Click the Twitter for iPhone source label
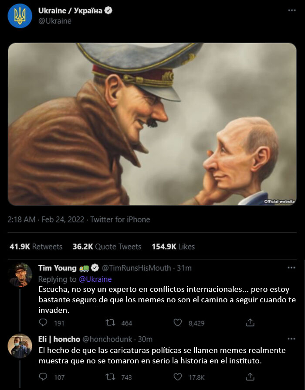Viewport: 305px width, 390px height. 120,219
